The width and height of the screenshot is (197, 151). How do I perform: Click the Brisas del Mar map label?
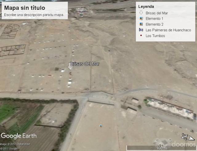tap(85, 64)
